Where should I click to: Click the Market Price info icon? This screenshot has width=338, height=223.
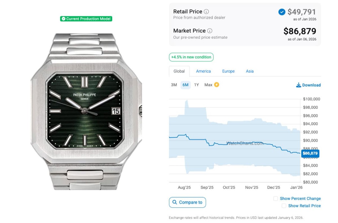pos(210,31)
